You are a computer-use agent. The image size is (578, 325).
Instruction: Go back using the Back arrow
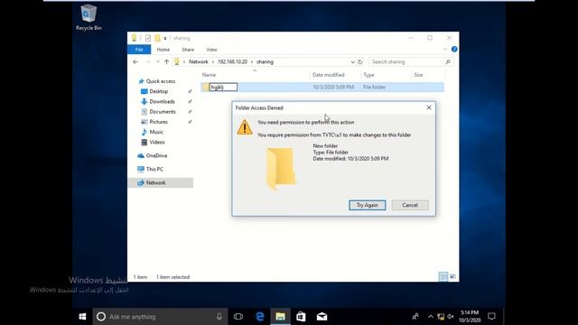tap(135, 62)
